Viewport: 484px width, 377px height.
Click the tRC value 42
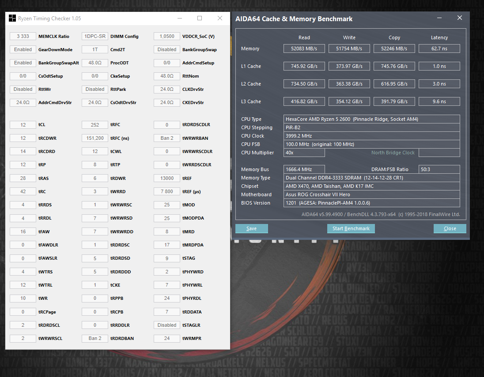(x=23, y=191)
